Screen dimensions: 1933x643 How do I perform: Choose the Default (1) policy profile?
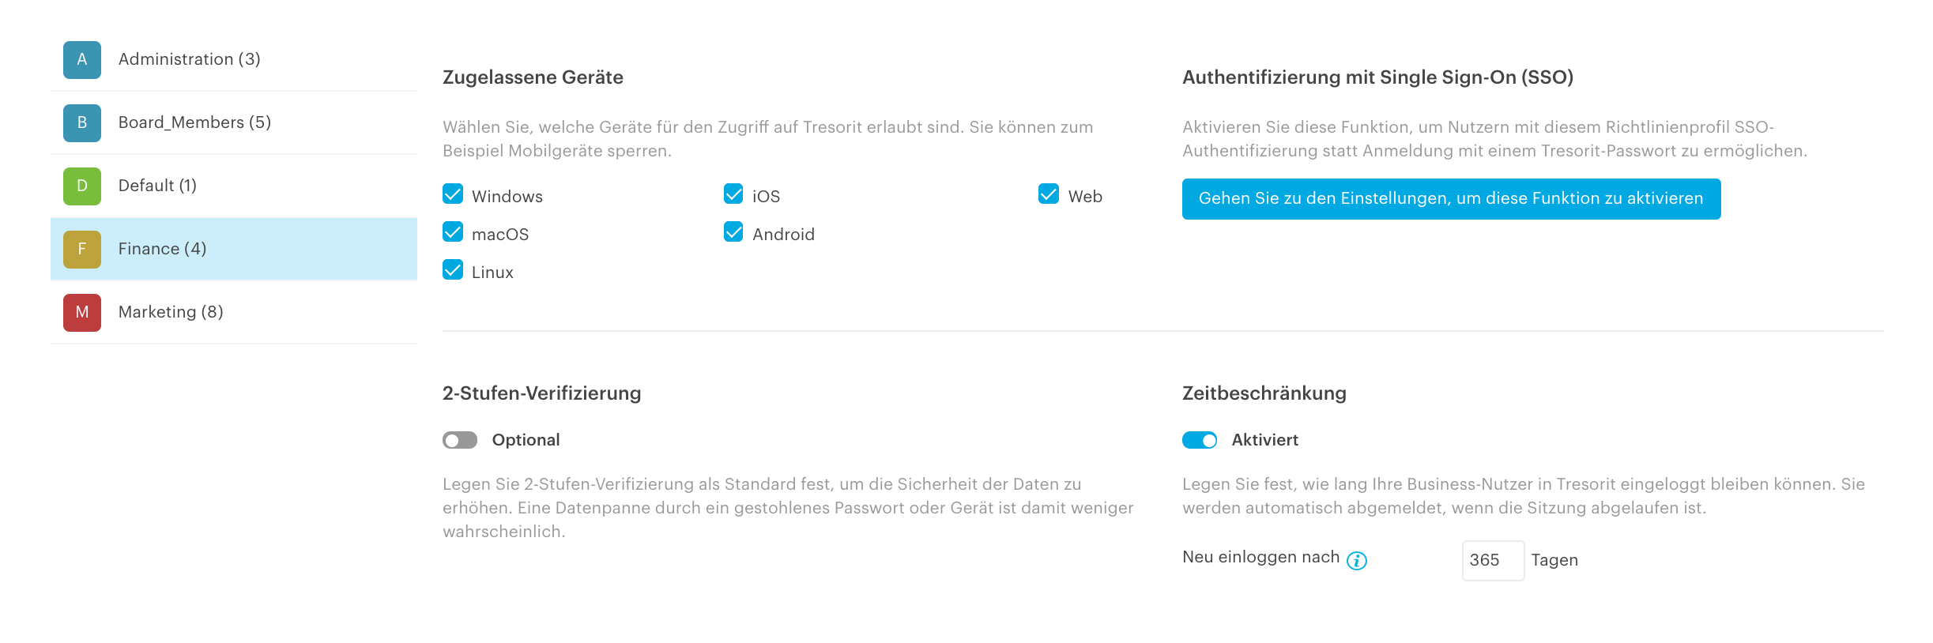tap(234, 186)
